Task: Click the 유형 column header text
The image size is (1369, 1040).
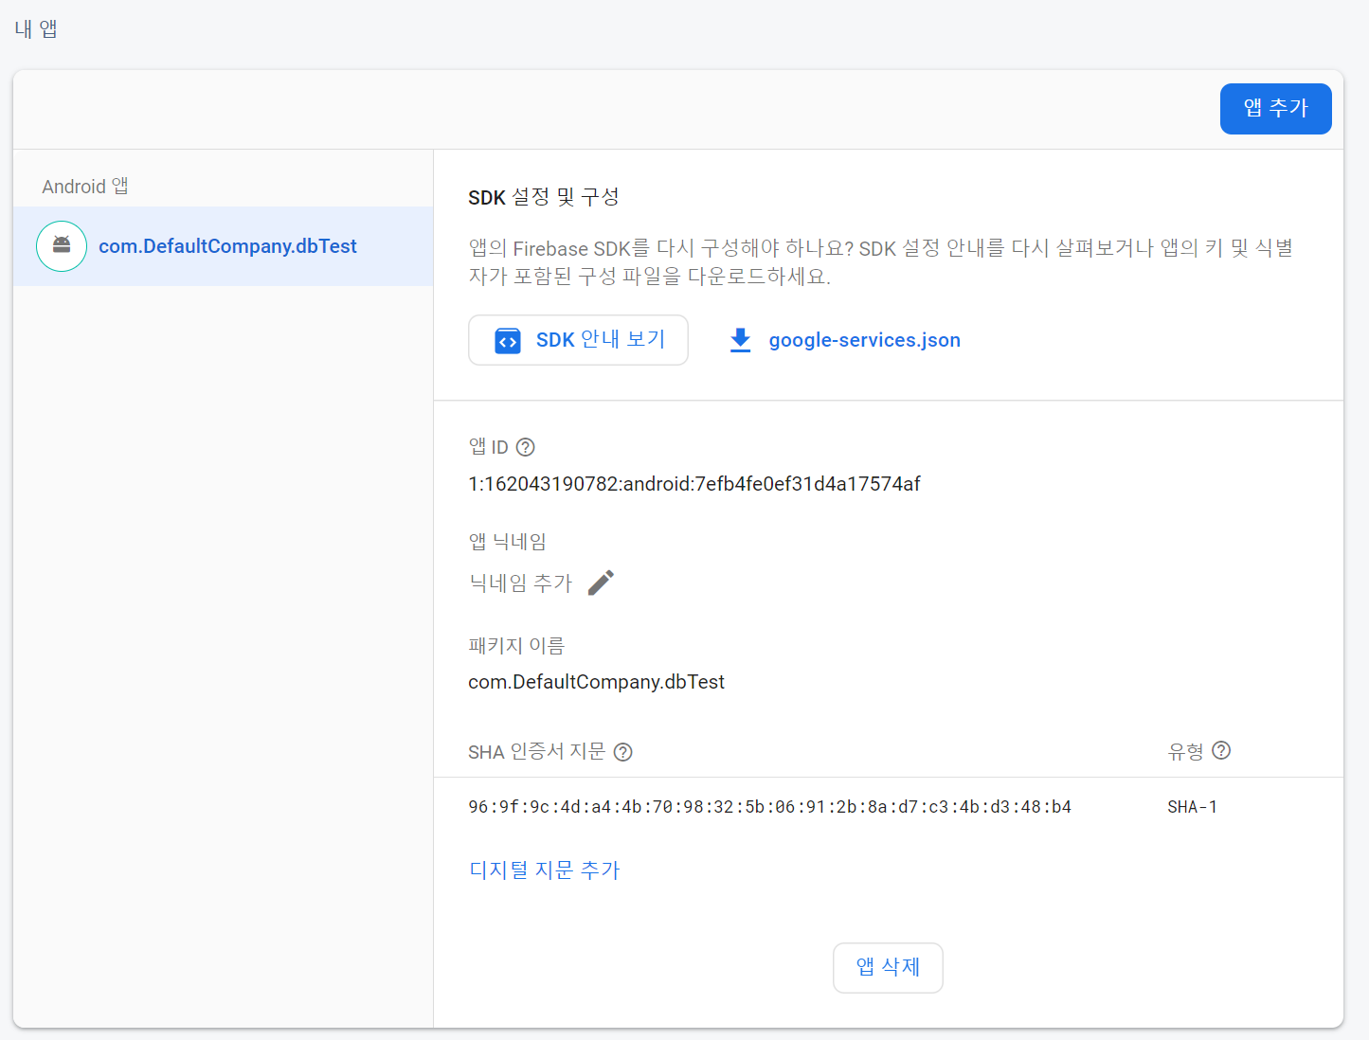Action: pyautogui.click(x=1186, y=751)
